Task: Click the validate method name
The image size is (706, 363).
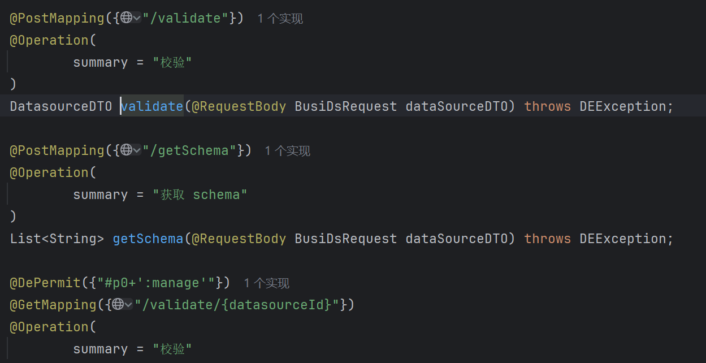Action: 152,106
